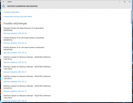Open status link under Definition 1.205.681.0
Image resolution: width=133 pixels, height=103 pixels.
pyautogui.click(x=15, y=82)
